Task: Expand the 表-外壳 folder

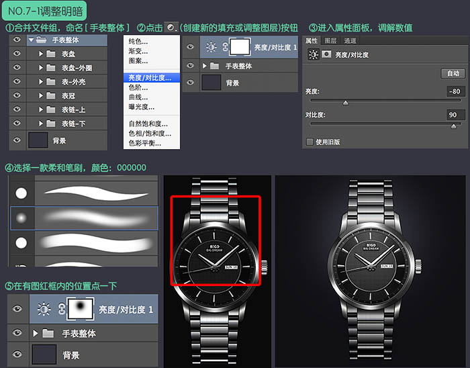Action: (41, 81)
